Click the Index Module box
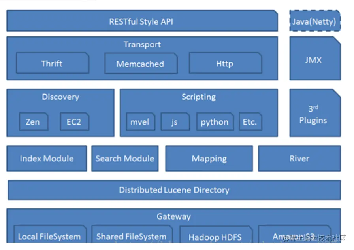The height and width of the screenshot is (250, 354). click(47, 159)
